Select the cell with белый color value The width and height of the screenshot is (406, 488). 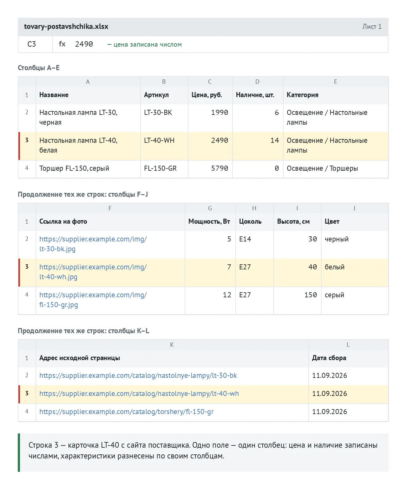coord(355,273)
